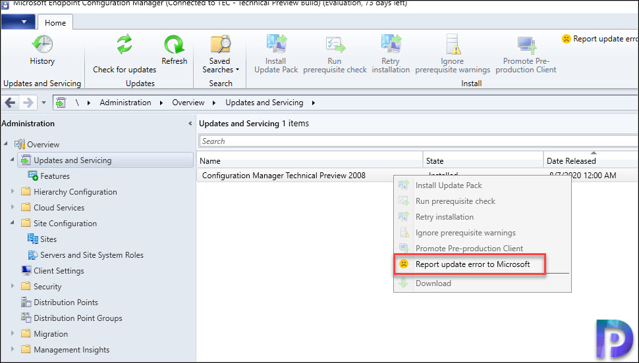
Task: Select the Home ribbon tab
Action: tap(55, 23)
